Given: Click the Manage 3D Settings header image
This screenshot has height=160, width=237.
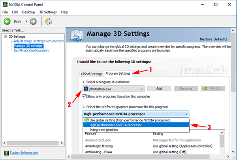Looking at the screenshot, I should pyautogui.click(x=77, y=35).
